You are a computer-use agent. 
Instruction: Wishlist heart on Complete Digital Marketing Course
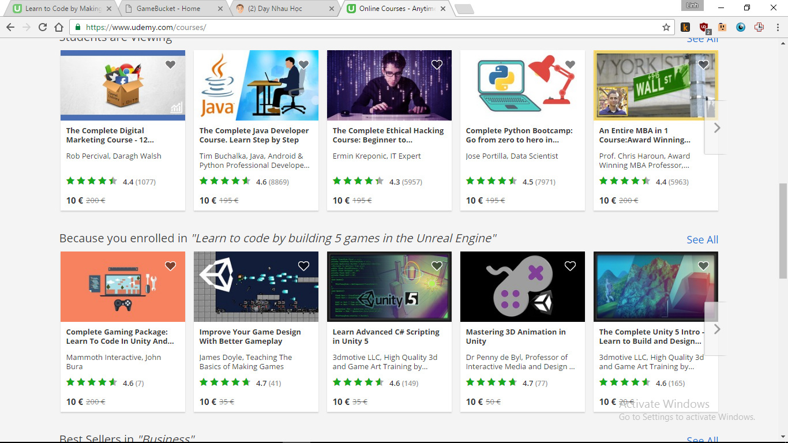coord(170,65)
